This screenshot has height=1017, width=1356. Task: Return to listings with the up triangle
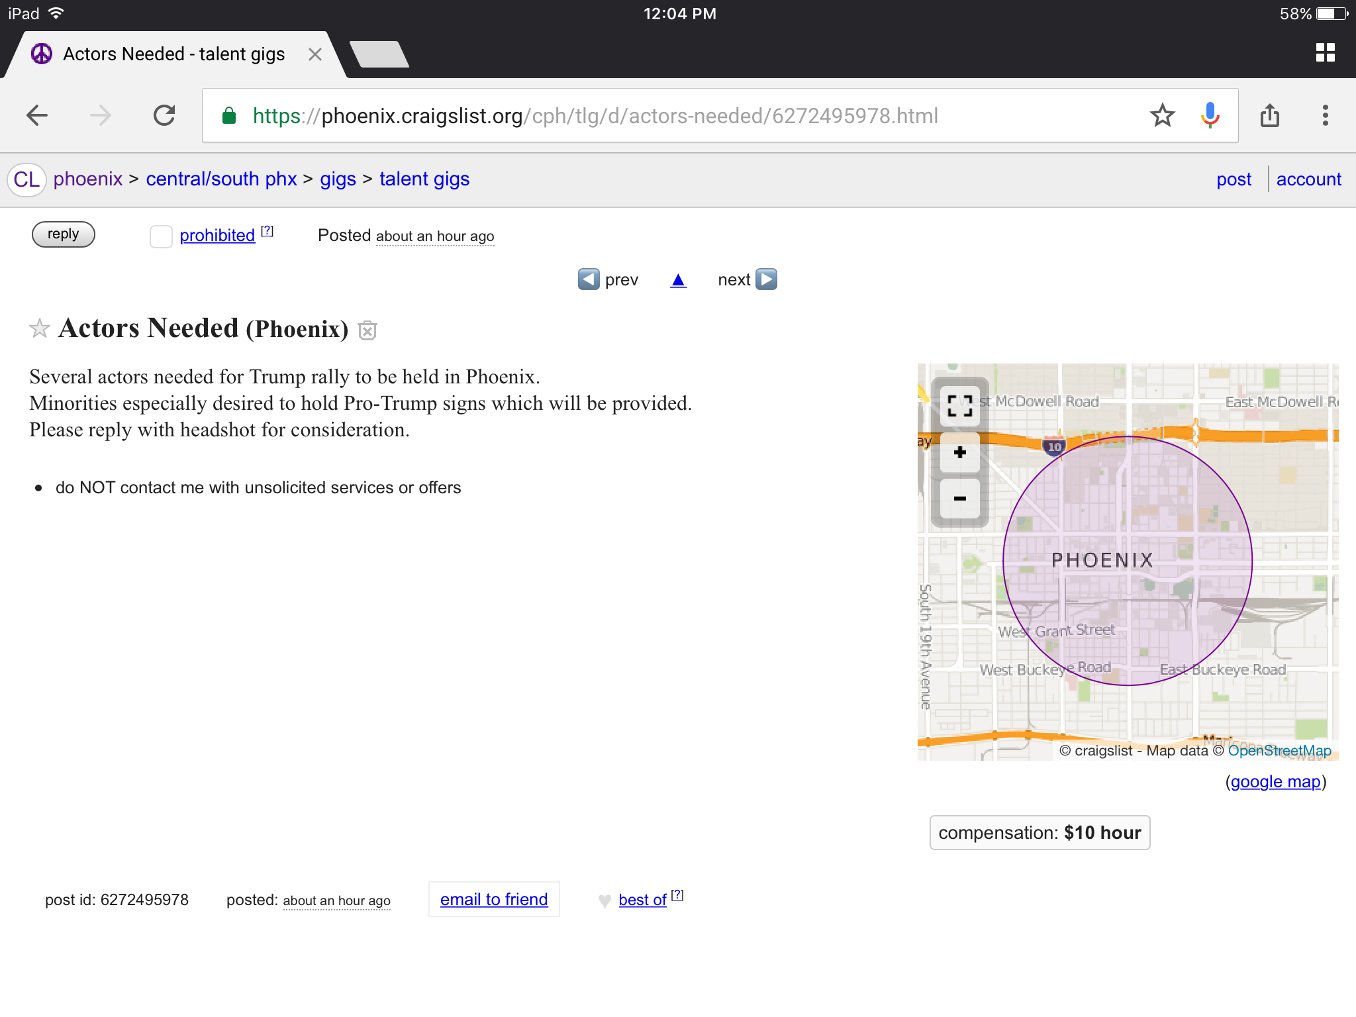pyautogui.click(x=678, y=280)
